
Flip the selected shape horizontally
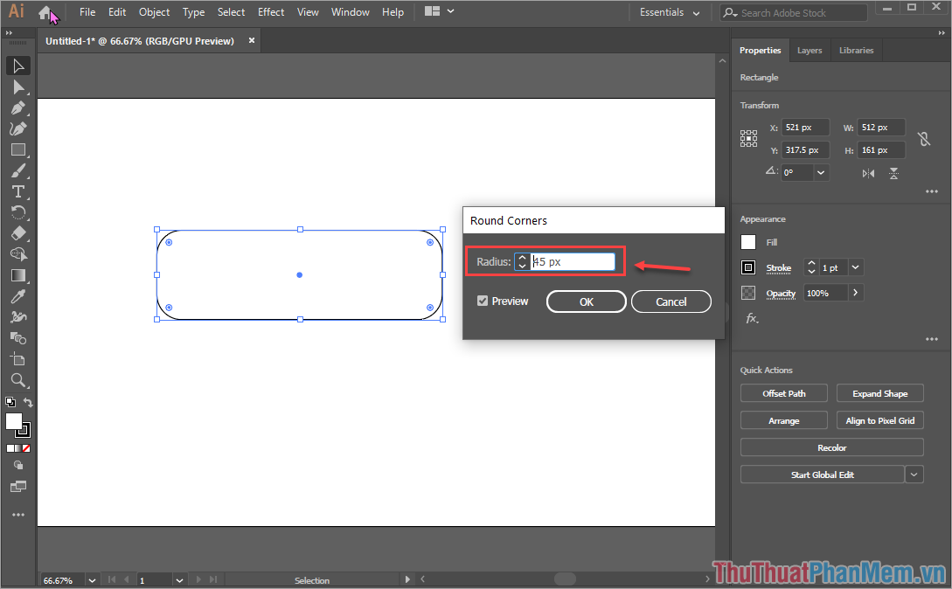pos(867,173)
